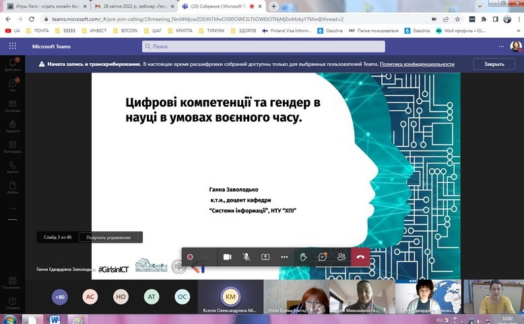The image size is (524, 324).
Task: Select the AC participant avatar
Action: [90, 296]
